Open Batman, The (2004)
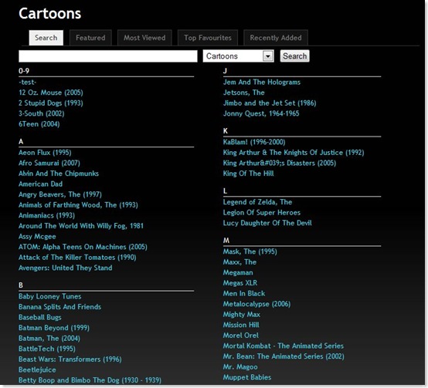Image resolution: width=428 pixels, height=388 pixels. coord(49,339)
